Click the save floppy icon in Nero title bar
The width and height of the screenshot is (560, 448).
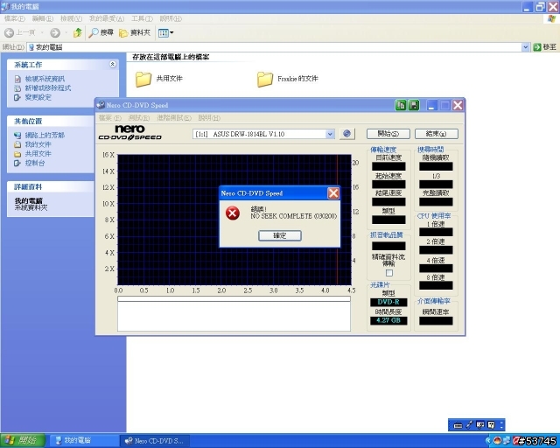[414, 105]
